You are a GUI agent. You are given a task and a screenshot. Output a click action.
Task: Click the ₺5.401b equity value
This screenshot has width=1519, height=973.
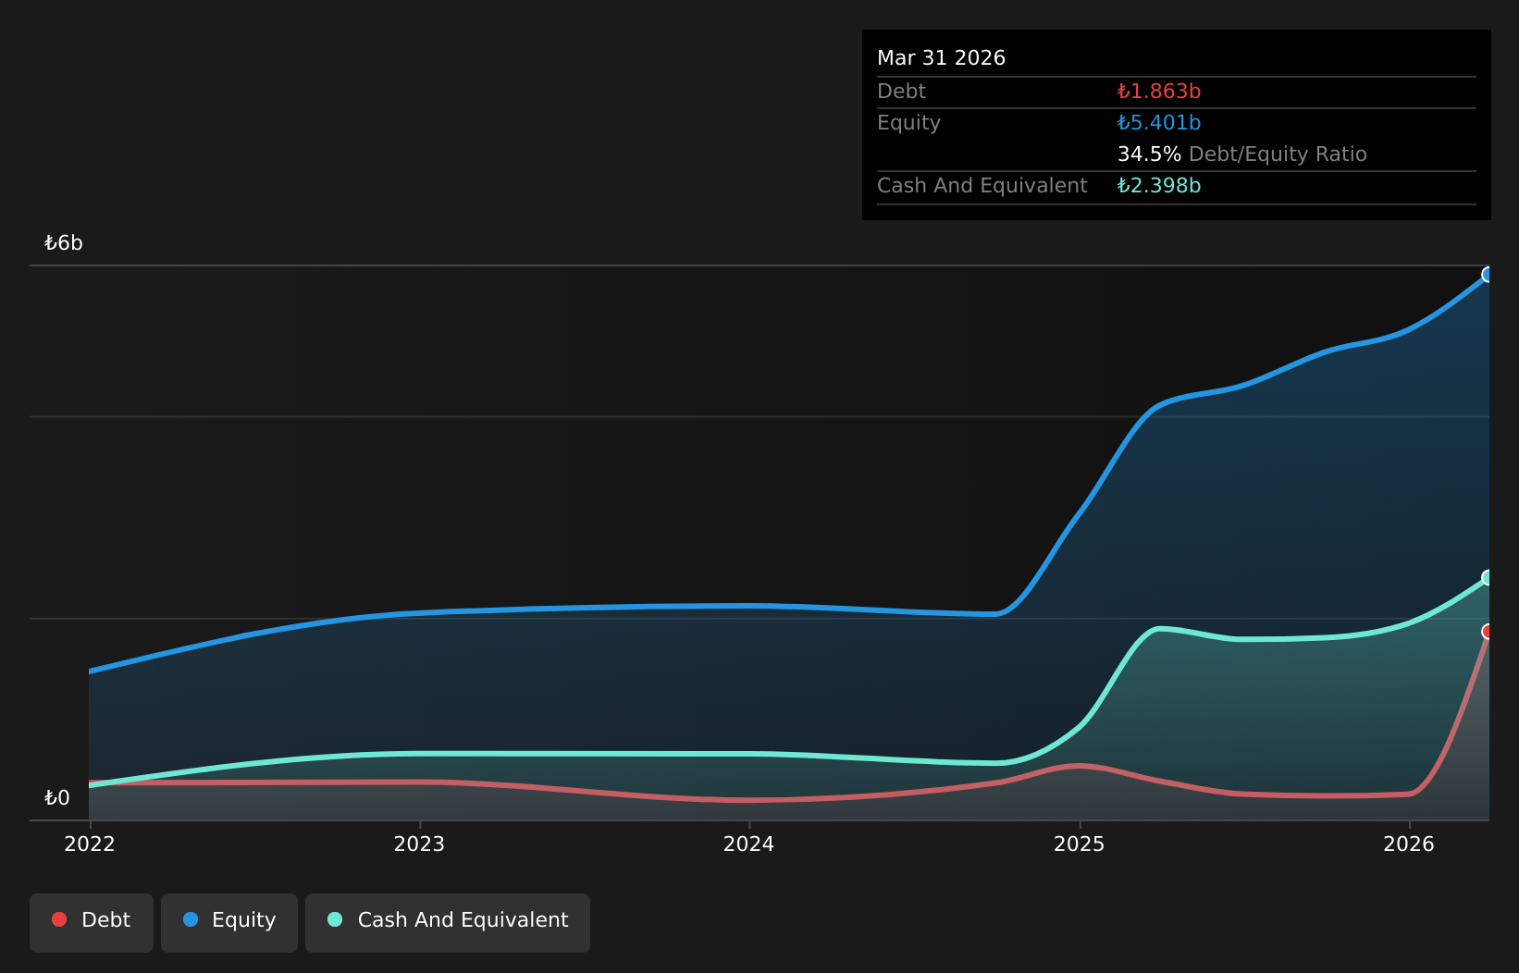click(x=1159, y=123)
